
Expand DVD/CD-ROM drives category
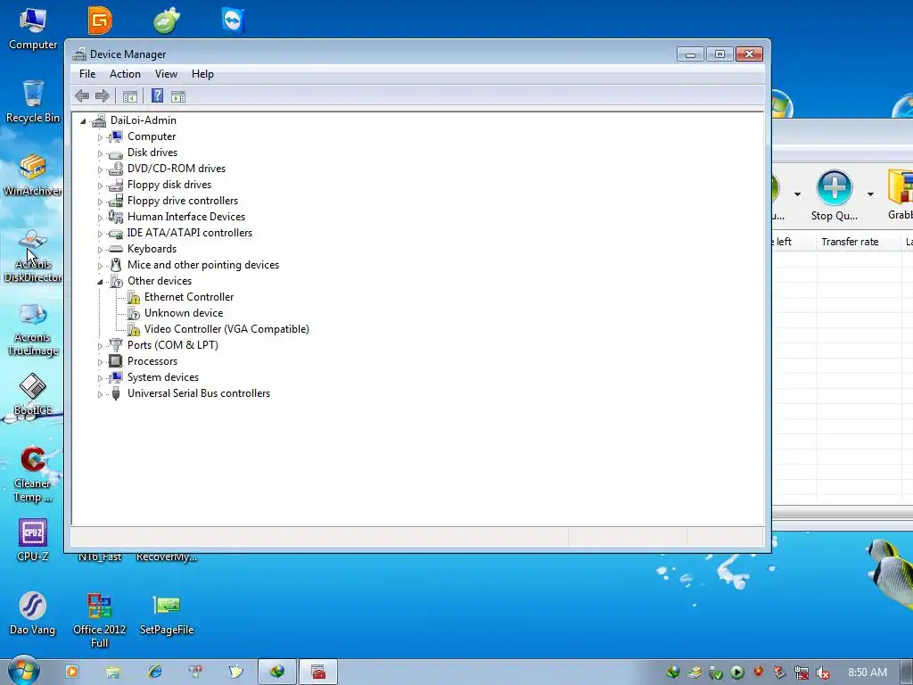click(100, 169)
